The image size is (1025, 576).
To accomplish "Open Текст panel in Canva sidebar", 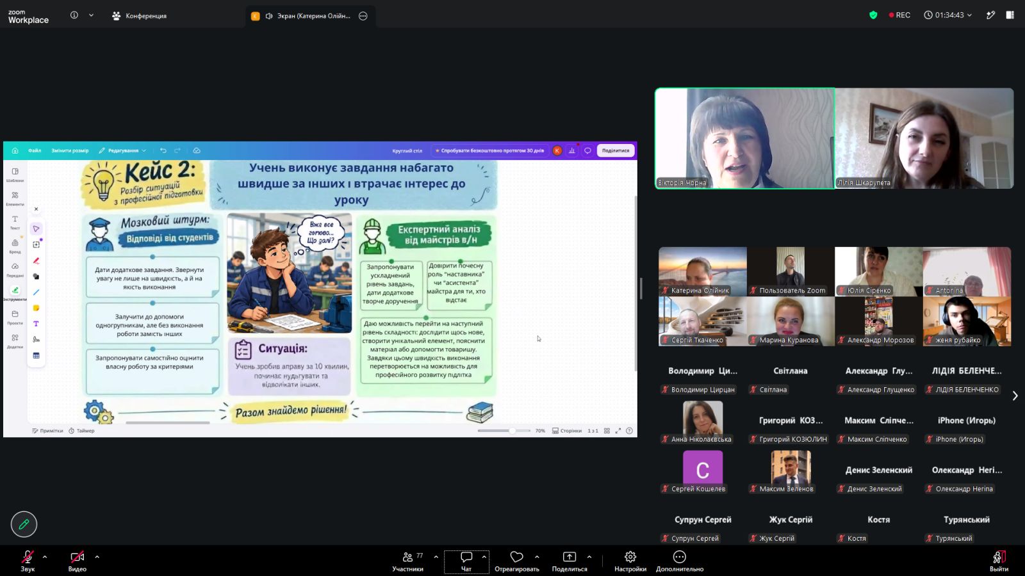I will pos(15,222).
